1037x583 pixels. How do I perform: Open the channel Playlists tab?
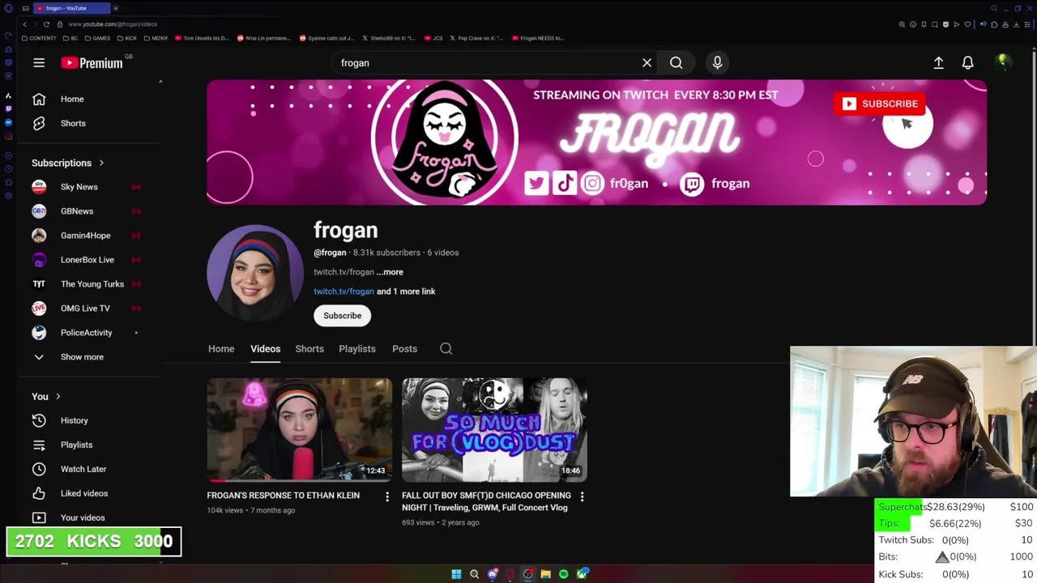[x=356, y=348]
